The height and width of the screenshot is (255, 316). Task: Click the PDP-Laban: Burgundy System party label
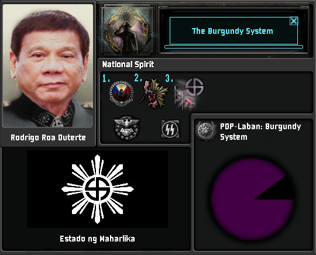pyautogui.click(x=260, y=132)
